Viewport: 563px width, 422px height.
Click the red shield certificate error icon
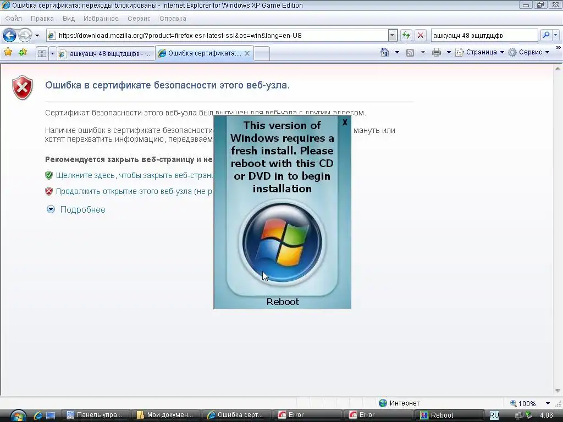tap(22, 87)
